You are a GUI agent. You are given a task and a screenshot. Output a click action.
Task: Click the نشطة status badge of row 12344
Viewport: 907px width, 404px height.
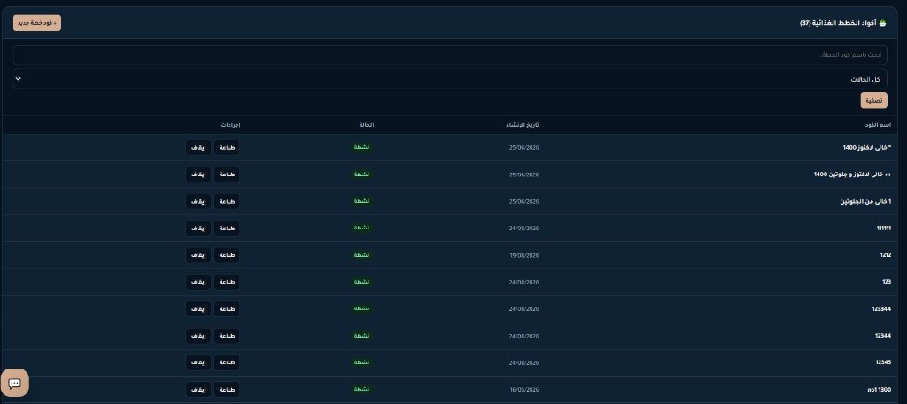pyautogui.click(x=362, y=336)
